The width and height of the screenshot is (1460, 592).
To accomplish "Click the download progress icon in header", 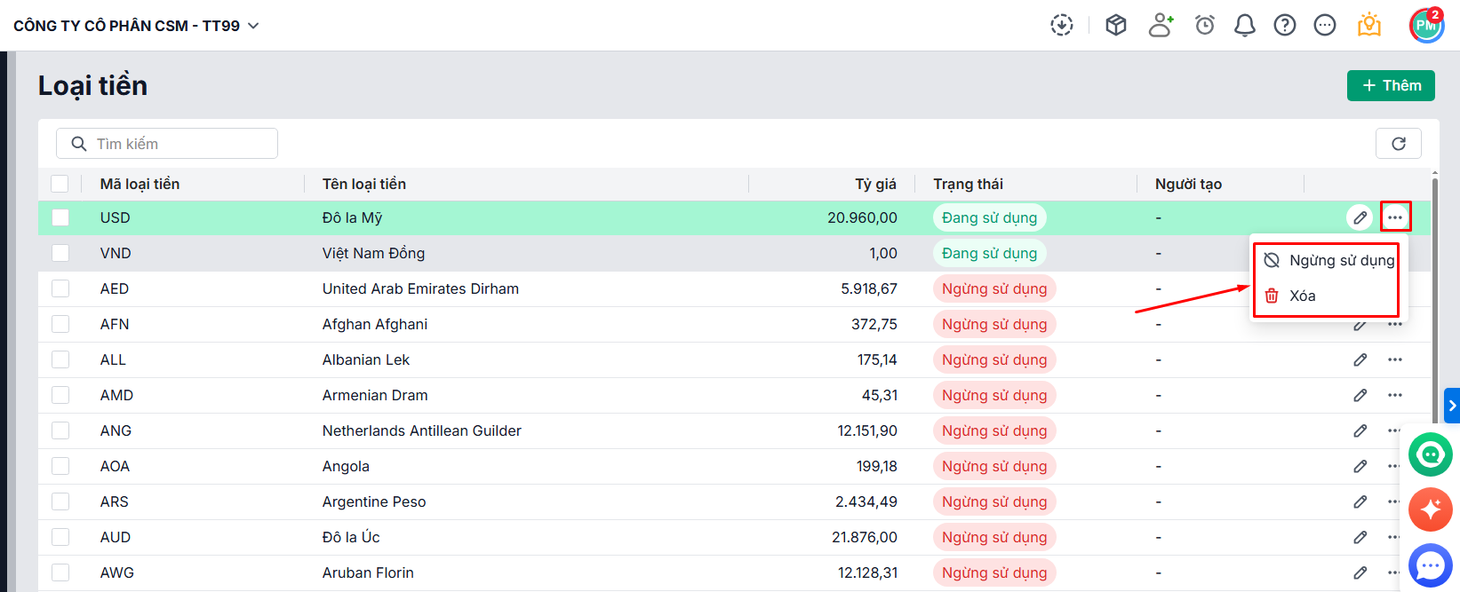I will (x=1062, y=25).
